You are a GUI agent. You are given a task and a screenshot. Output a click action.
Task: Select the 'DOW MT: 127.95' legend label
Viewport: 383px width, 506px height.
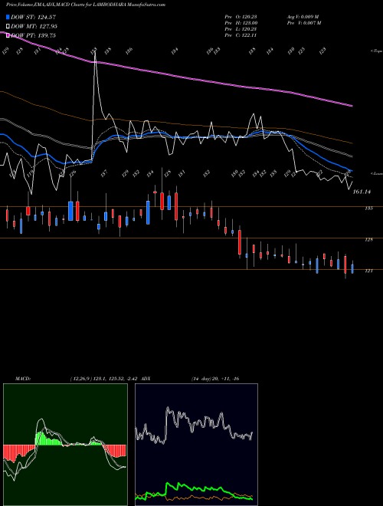(x=34, y=26)
